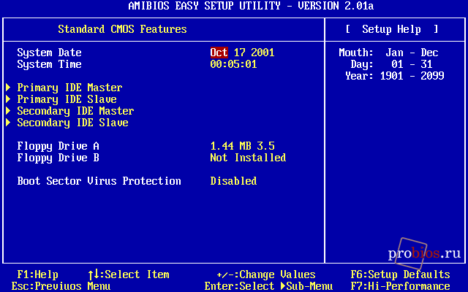
Task: Select the Floppy Drive B label
Action: click(x=58, y=158)
